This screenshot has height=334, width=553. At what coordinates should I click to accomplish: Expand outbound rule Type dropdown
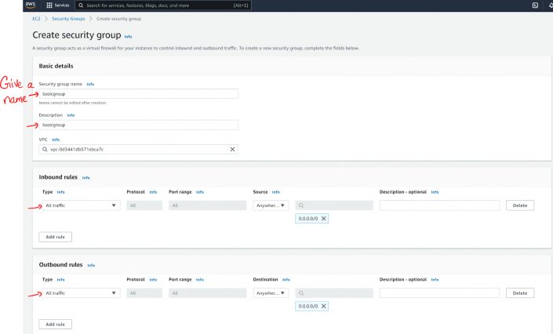coord(81,293)
